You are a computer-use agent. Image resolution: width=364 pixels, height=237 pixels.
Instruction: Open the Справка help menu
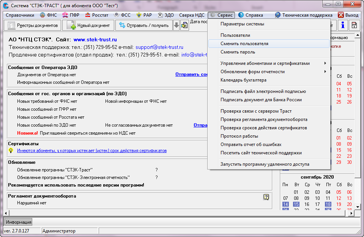click(x=251, y=15)
